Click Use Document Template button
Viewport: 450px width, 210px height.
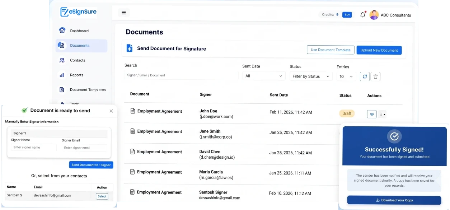tap(331, 50)
